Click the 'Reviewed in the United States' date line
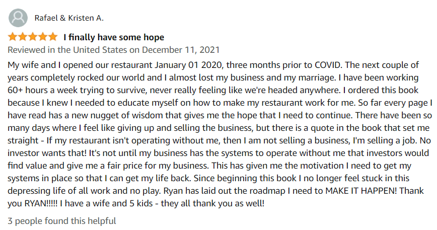437x230 pixels. 113,50
